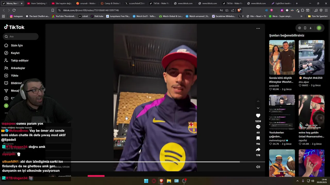330x185 pixels.
Task: Expand hidden bookmarks with double chevron
Action: (301, 16)
